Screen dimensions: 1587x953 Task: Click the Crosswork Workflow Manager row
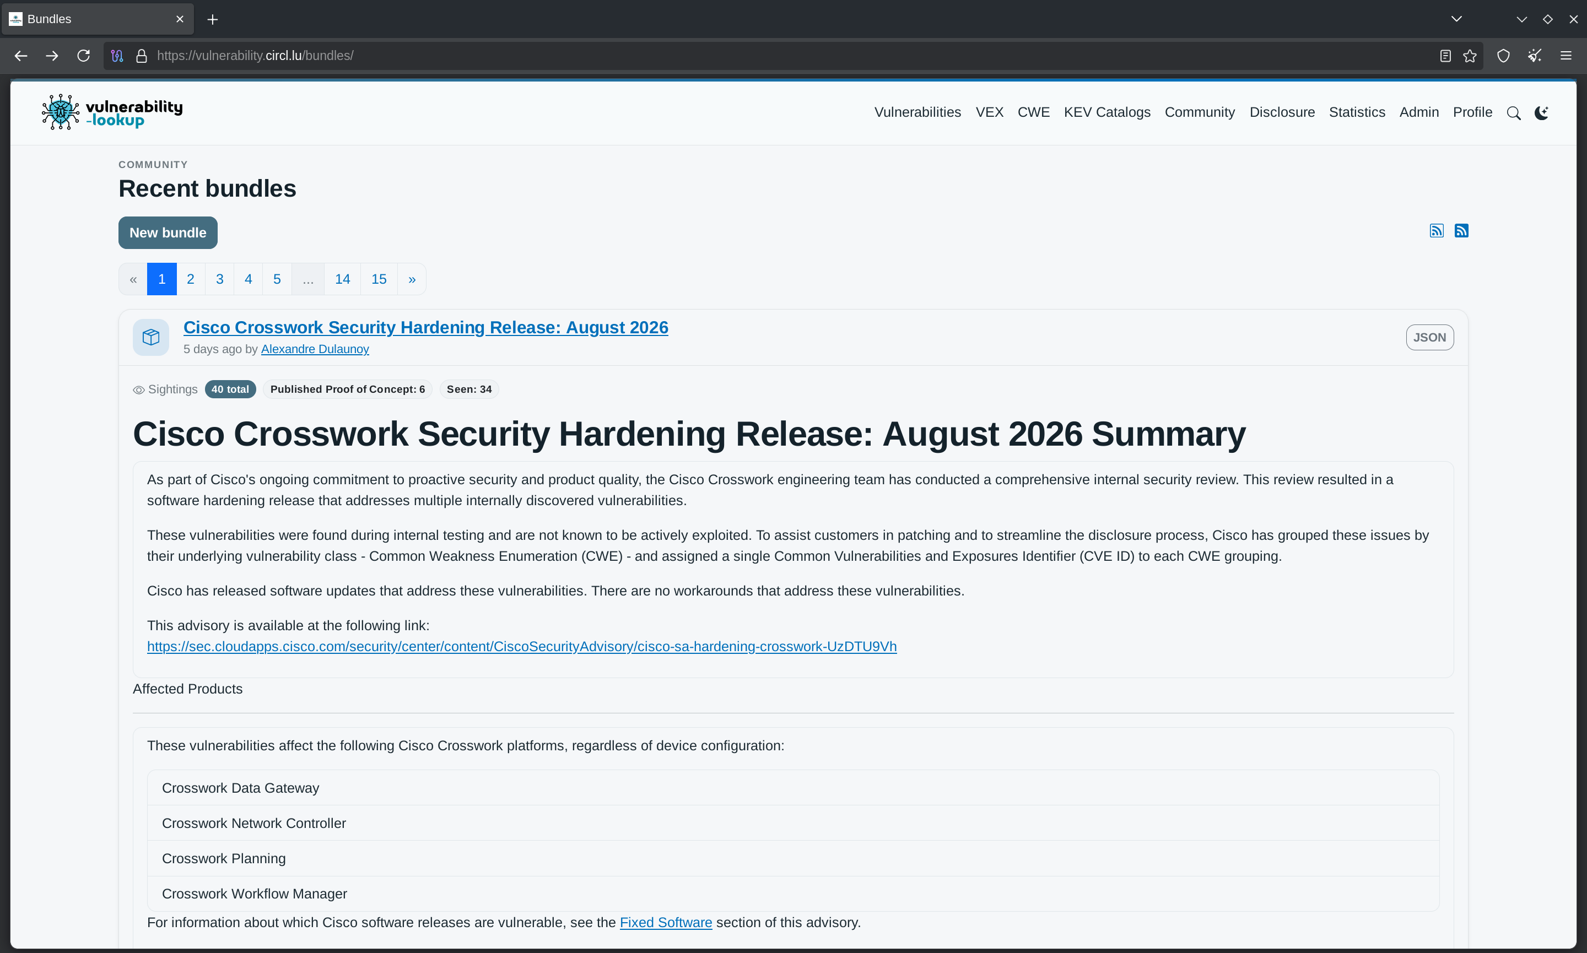[x=793, y=894]
